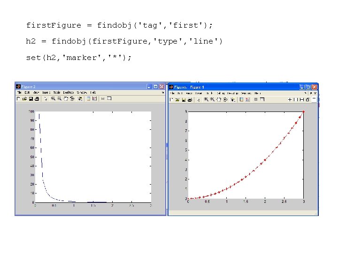Activate Zoom Out tool in Figure 2
The height and width of the screenshot is (253, 338).
point(60,98)
